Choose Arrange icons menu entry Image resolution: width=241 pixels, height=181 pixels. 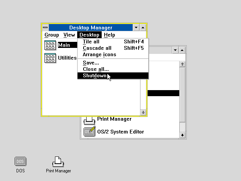coord(113,54)
